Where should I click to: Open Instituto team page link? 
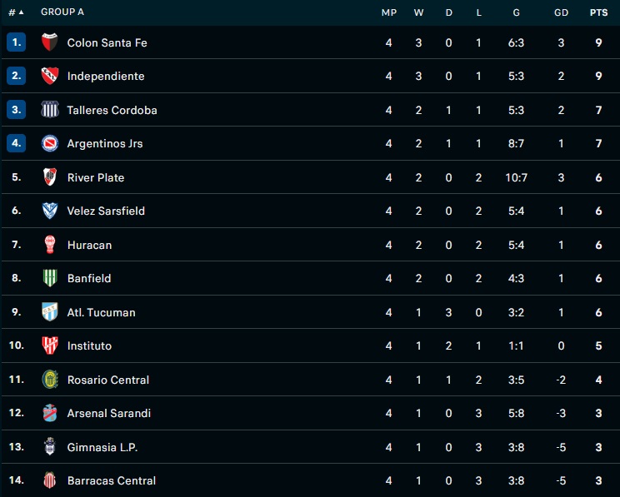[x=89, y=346]
